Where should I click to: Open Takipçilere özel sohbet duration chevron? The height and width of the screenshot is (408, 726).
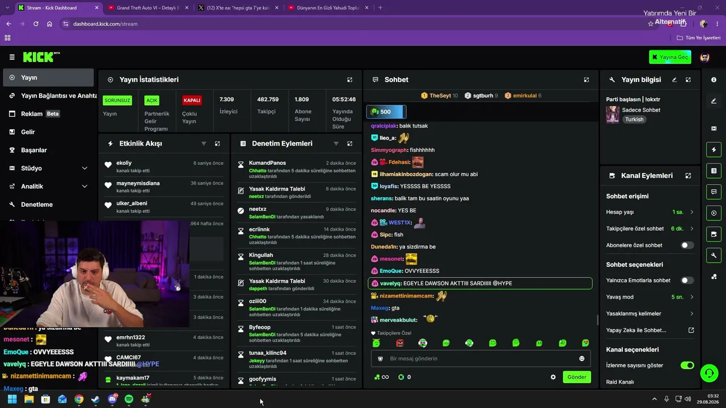691,229
